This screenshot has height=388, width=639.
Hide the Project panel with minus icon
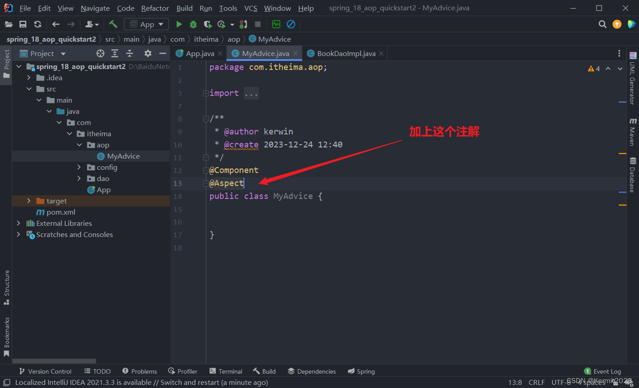click(163, 53)
